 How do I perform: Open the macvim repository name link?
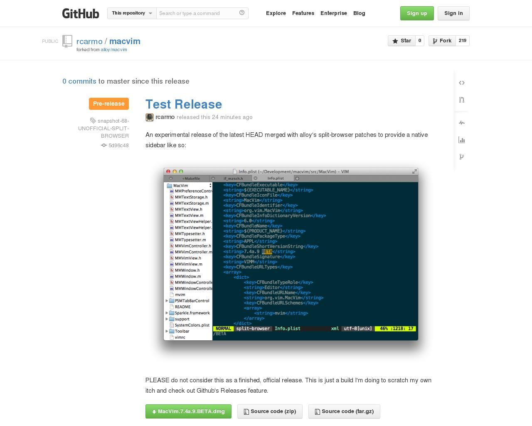pos(125,41)
